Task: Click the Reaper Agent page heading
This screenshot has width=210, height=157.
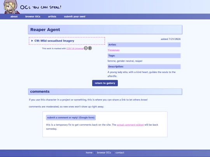Action: tap(45, 29)
